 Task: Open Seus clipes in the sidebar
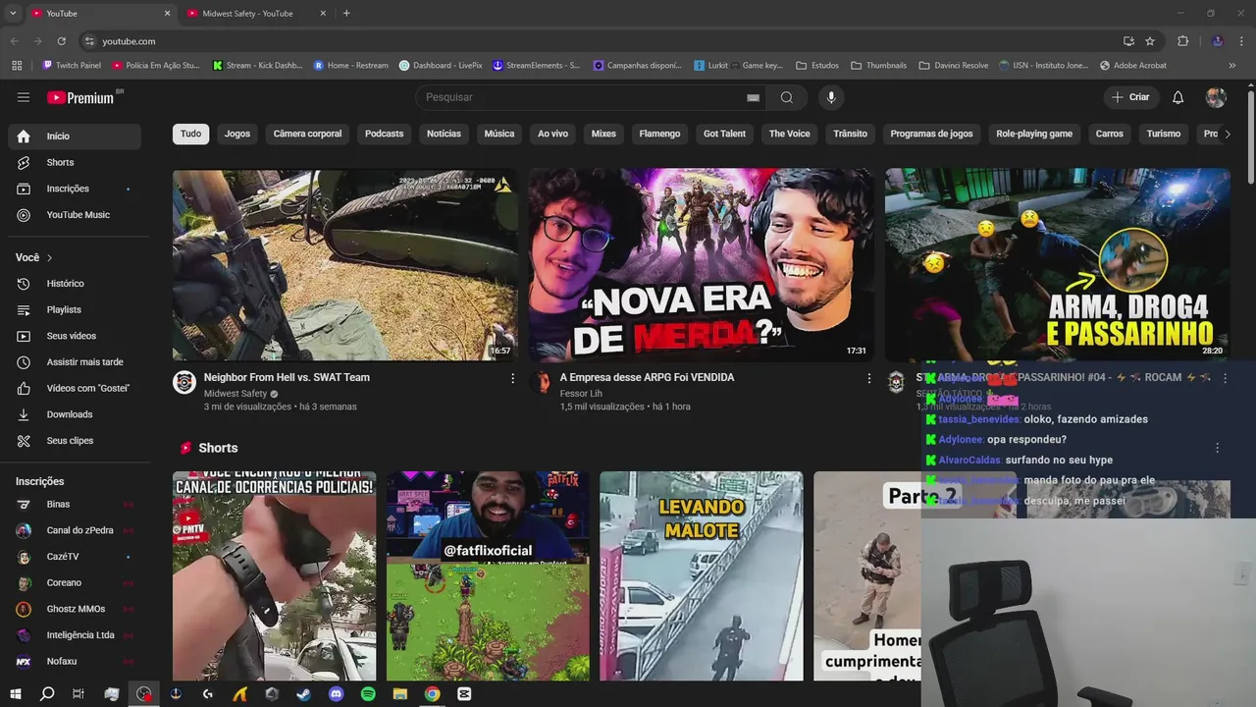point(75,441)
